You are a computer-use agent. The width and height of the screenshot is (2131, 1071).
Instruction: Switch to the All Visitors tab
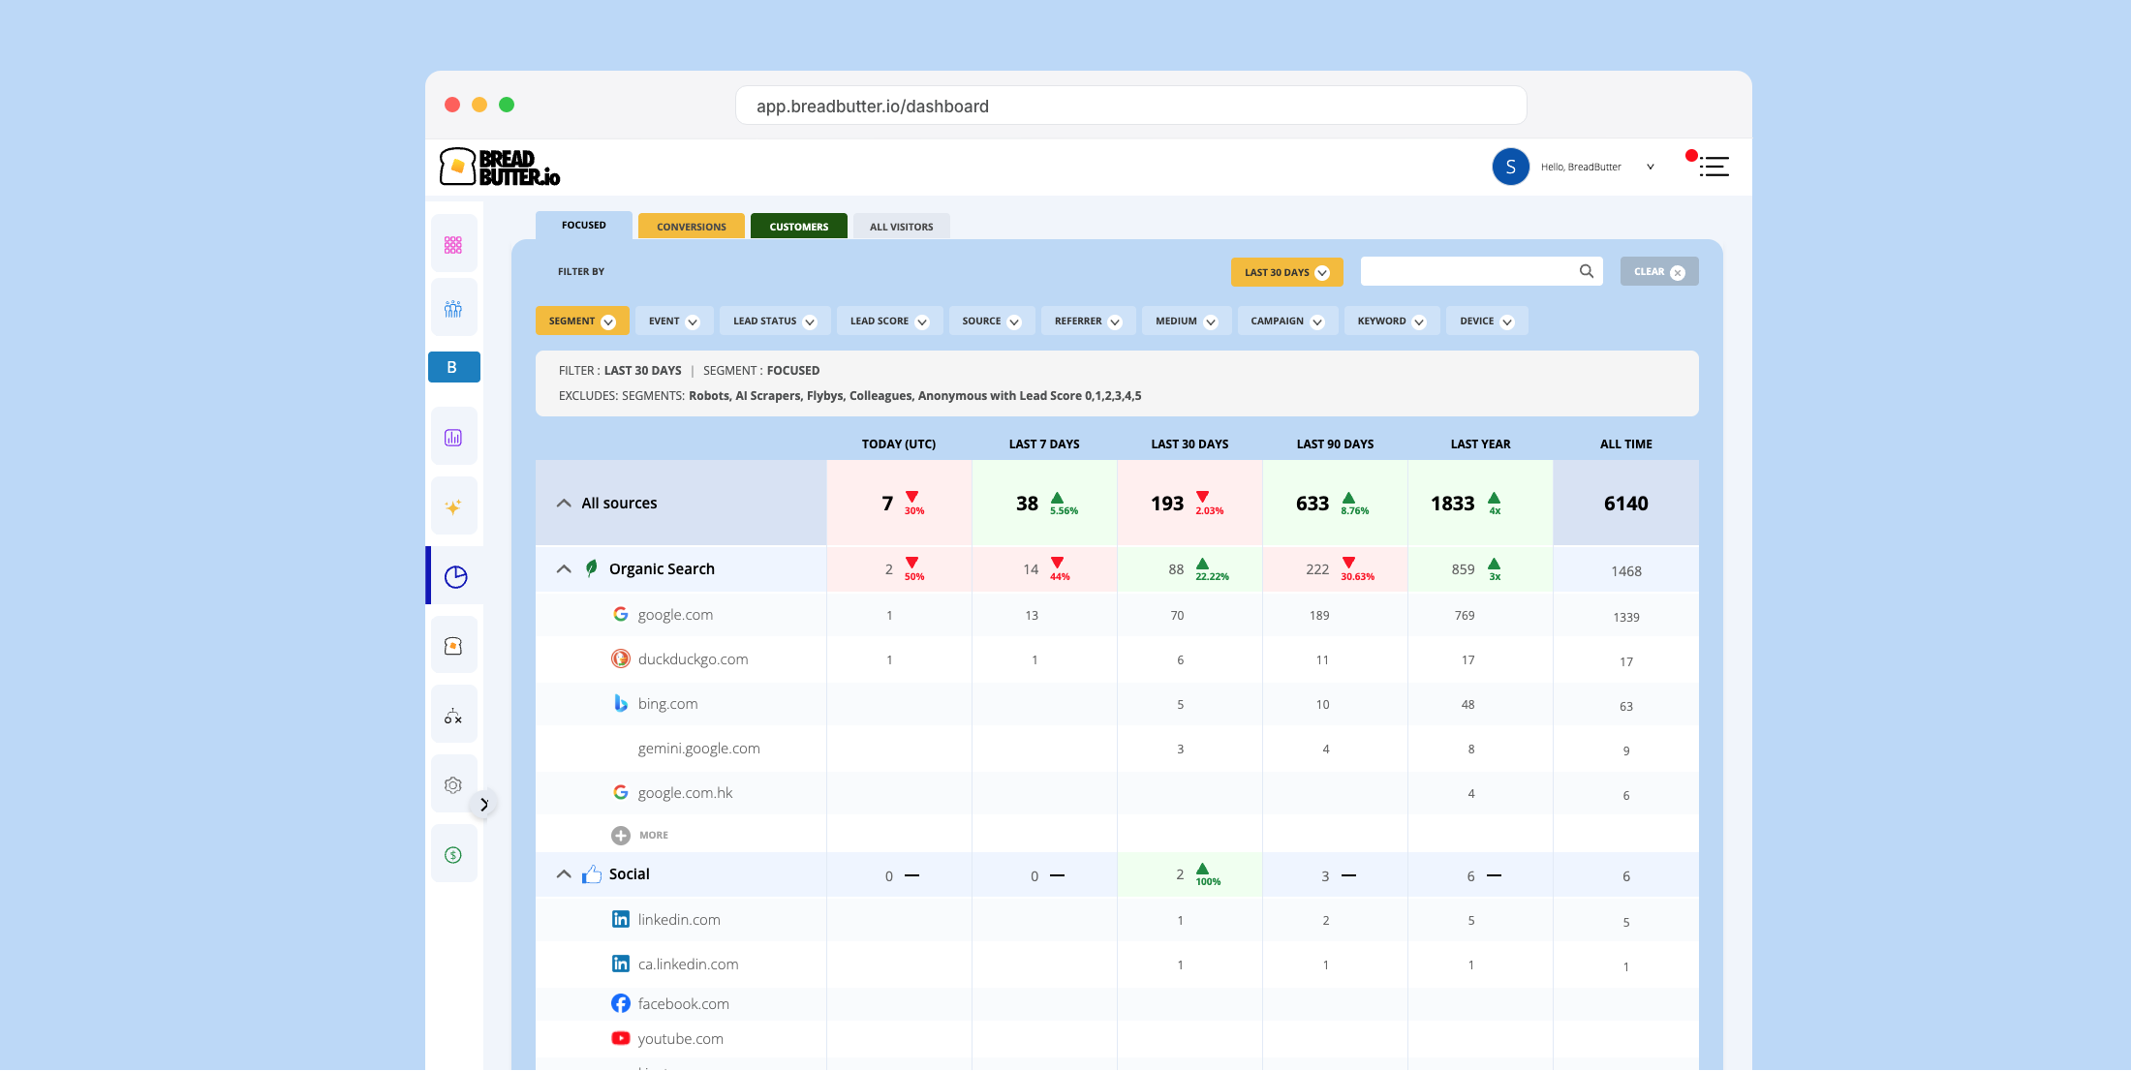pyautogui.click(x=901, y=227)
